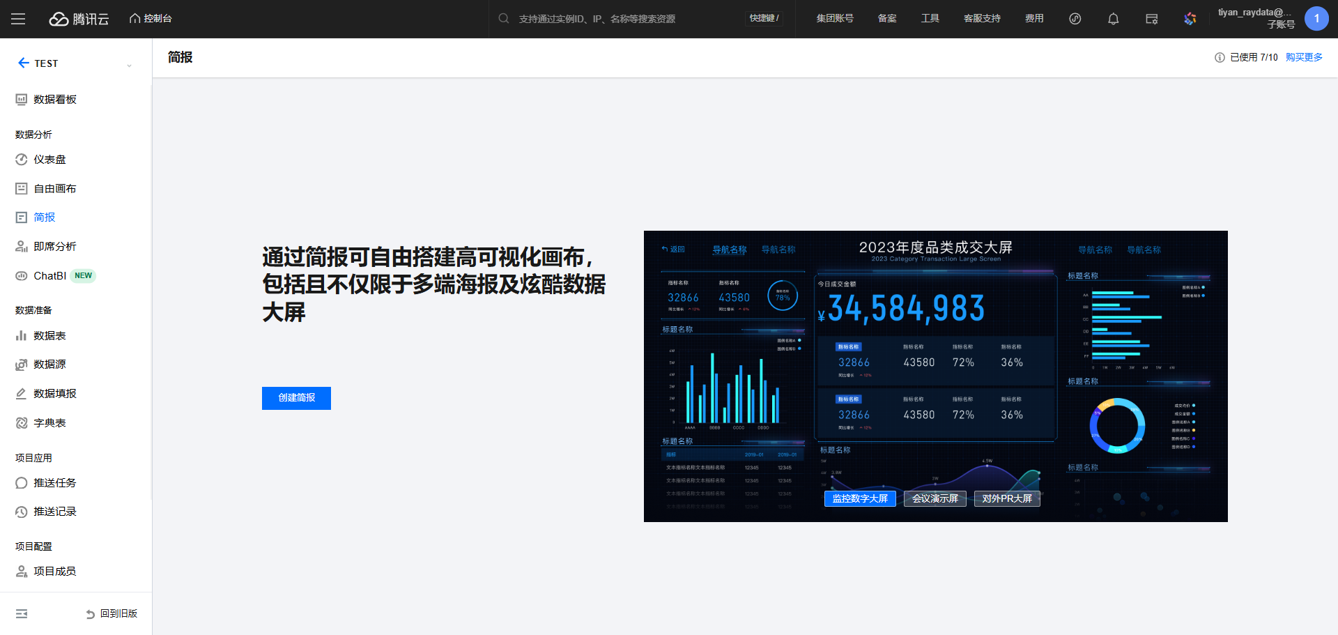
Task: Expand the TEST project dropdown
Action: pos(129,65)
